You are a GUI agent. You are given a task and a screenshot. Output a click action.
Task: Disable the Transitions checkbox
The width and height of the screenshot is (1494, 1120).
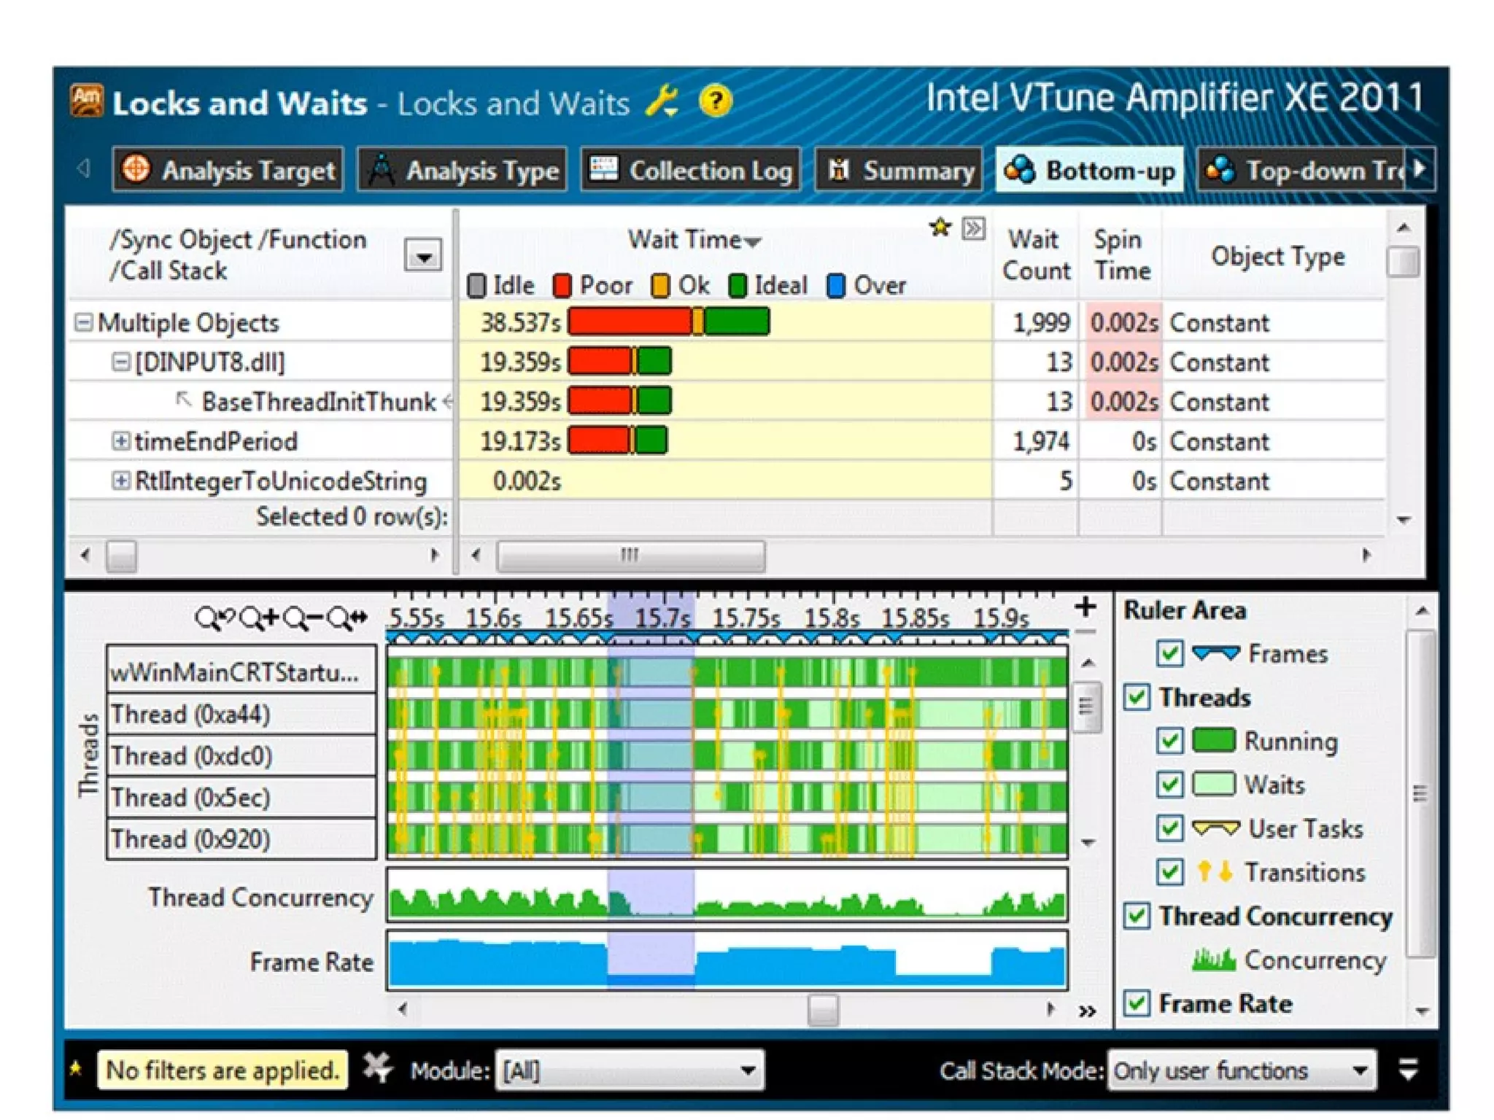click(x=1170, y=872)
